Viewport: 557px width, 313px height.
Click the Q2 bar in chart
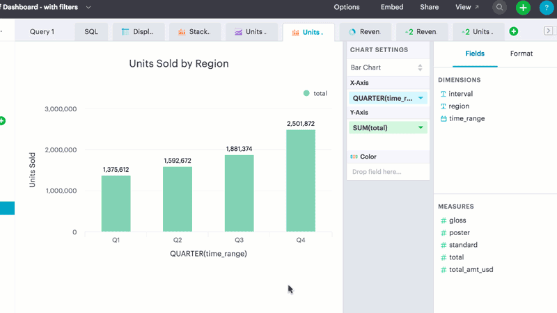coord(178,199)
